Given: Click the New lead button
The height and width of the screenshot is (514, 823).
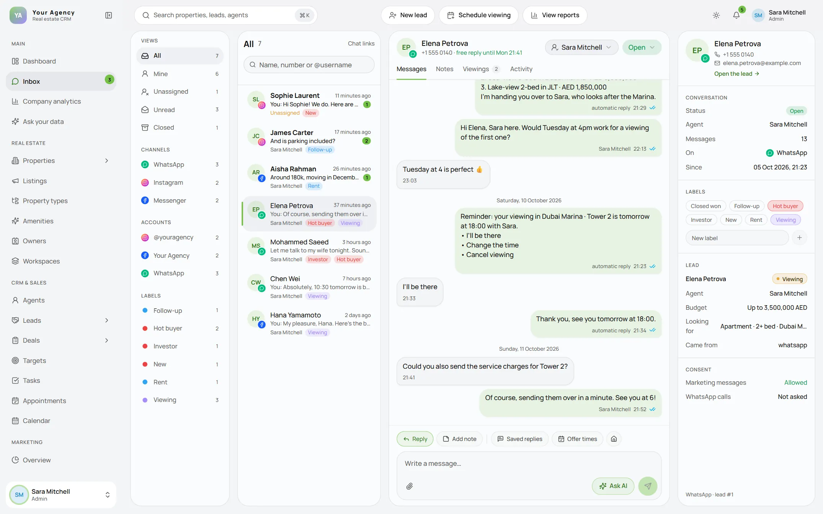Looking at the screenshot, I should click(408, 15).
